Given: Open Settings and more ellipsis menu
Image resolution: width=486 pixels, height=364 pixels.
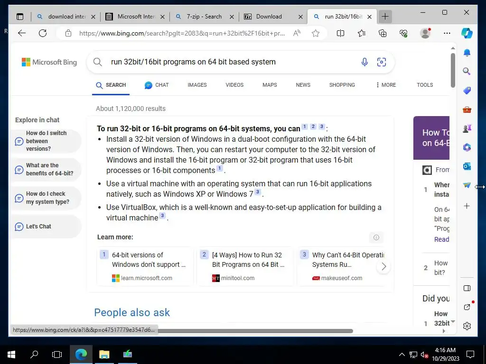Looking at the screenshot, I should point(447,33).
